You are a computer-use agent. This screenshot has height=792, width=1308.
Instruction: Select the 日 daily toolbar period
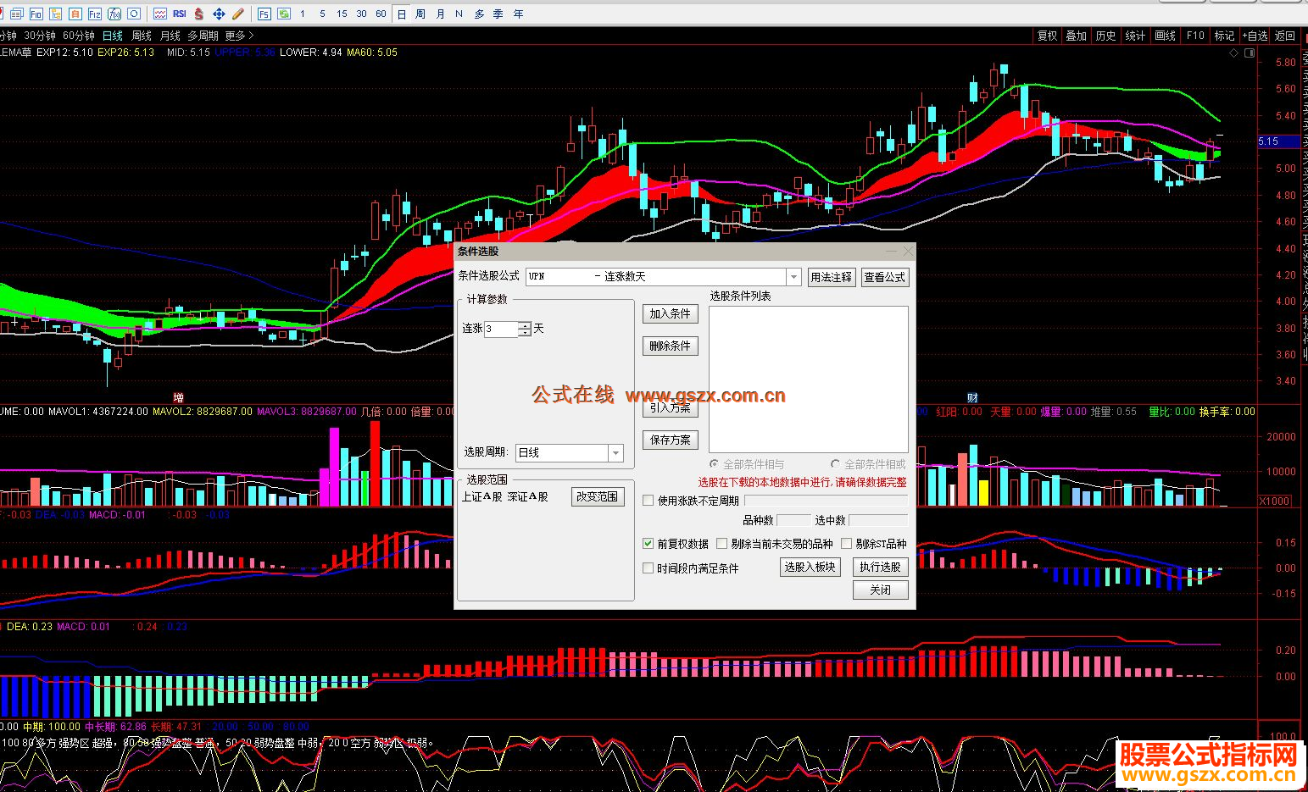coord(401,14)
